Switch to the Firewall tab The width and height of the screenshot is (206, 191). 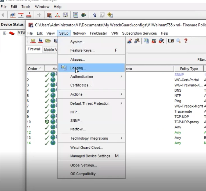[x=34, y=49]
